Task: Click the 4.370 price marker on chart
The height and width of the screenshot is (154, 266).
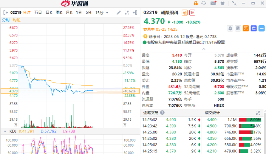Action: point(9,91)
